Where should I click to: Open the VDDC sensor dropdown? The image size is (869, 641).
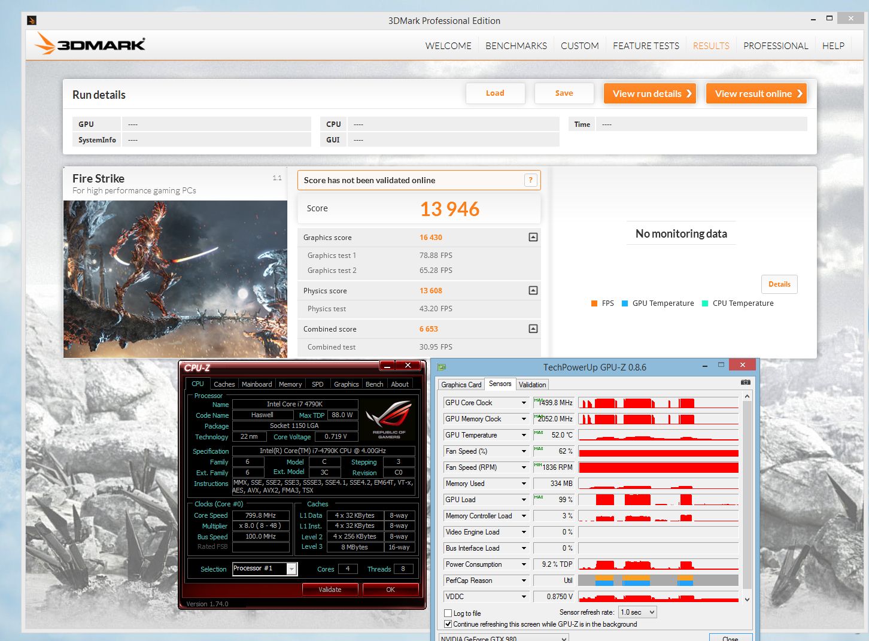pos(524,597)
